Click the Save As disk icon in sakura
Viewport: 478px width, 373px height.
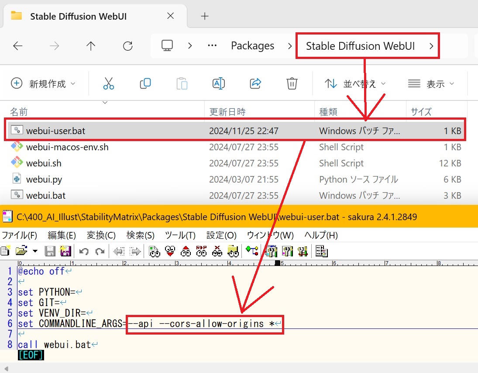click(x=65, y=251)
